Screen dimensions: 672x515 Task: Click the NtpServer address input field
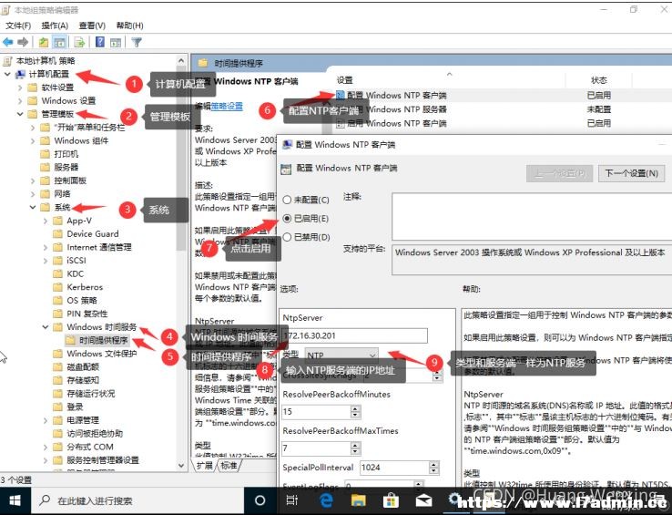point(354,335)
